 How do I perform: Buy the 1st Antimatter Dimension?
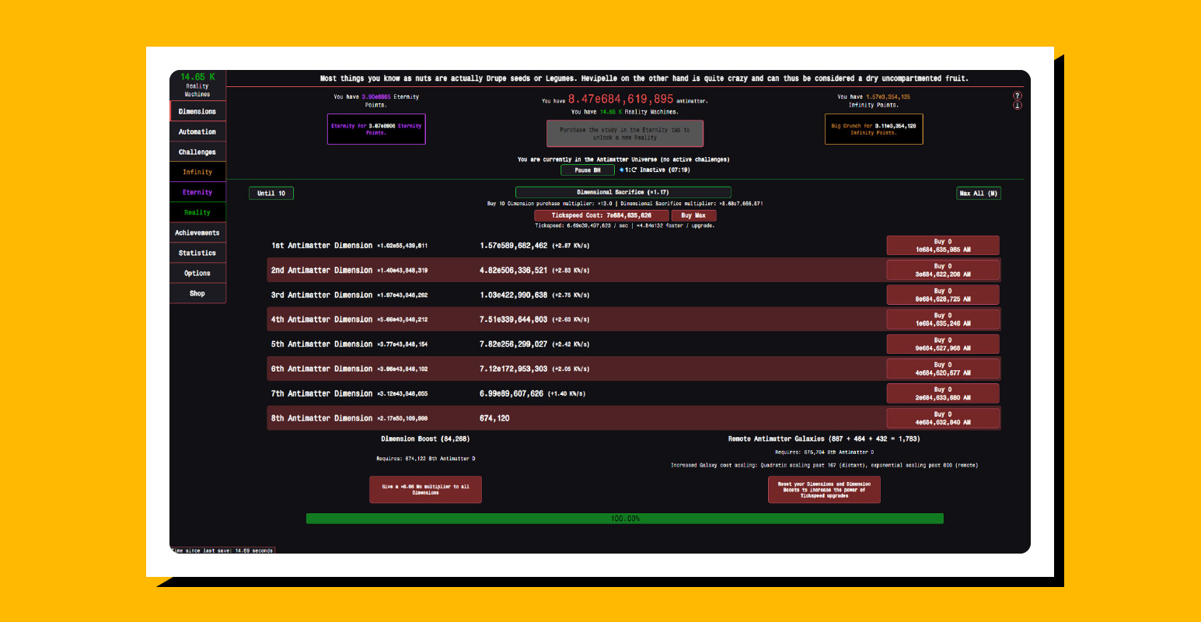(942, 246)
